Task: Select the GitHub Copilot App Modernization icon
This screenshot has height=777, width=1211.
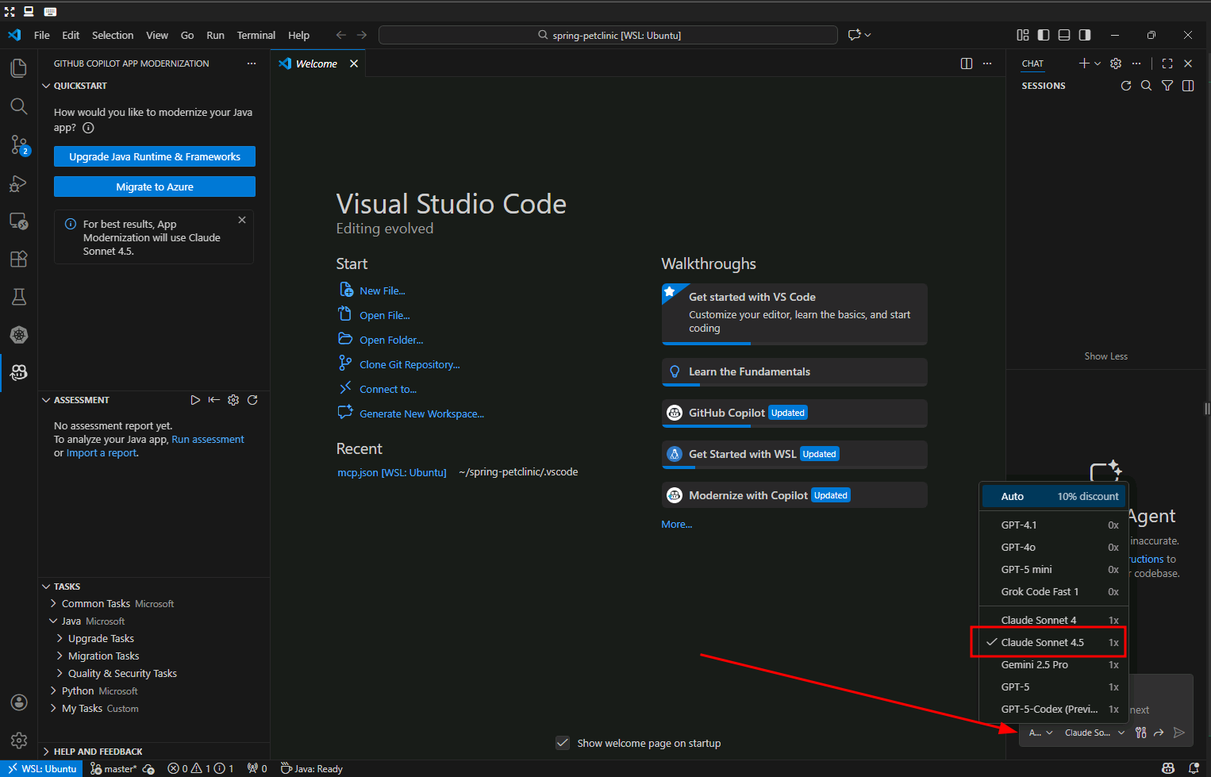Action: coord(18,372)
